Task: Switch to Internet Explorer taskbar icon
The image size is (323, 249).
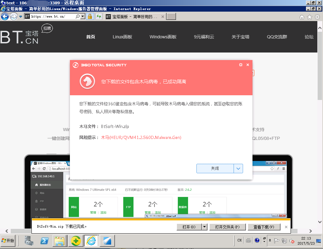Action: 91,241
